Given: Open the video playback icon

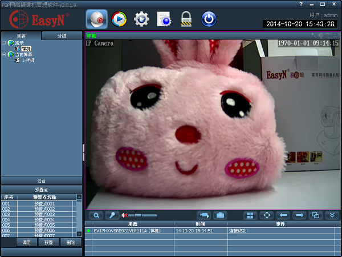Looking at the screenshot, I should 119,19.
